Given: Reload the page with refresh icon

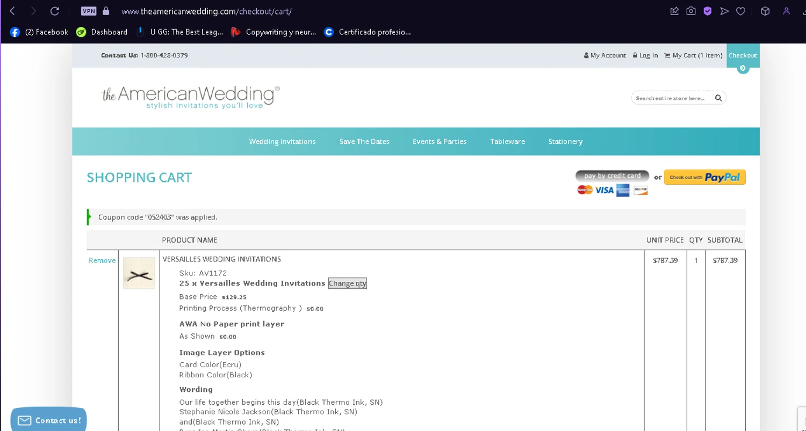Looking at the screenshot, I should coord(55,11).
